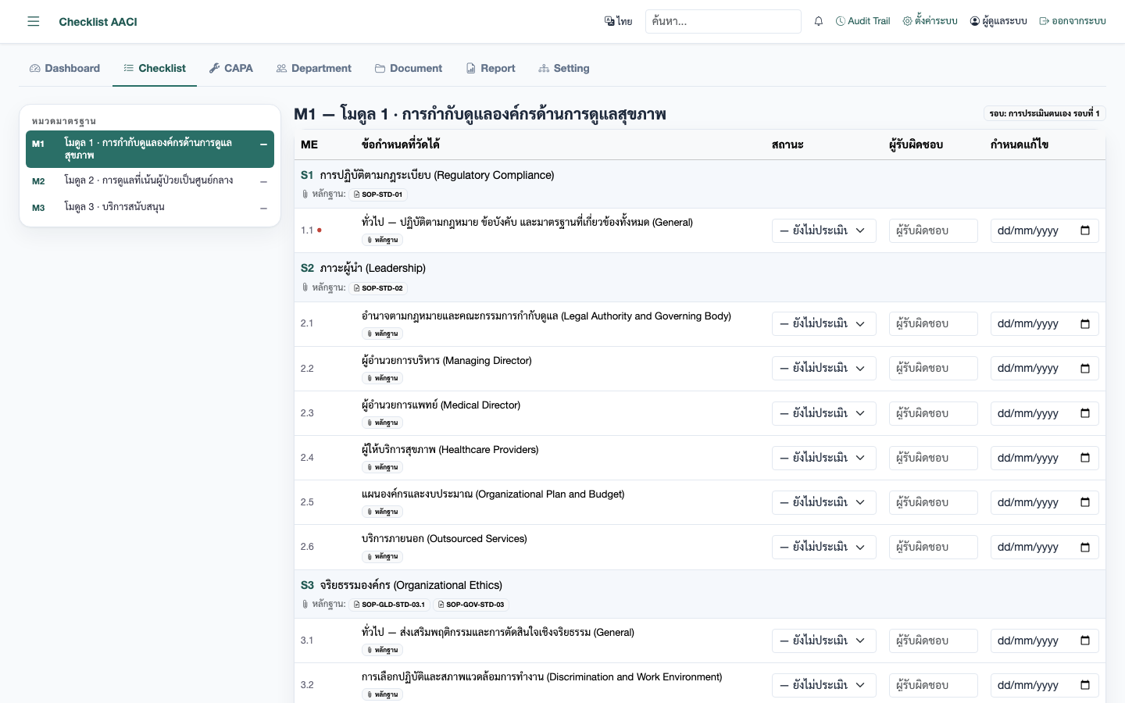Open status dropdown for row 1.1

click(823, 230)
